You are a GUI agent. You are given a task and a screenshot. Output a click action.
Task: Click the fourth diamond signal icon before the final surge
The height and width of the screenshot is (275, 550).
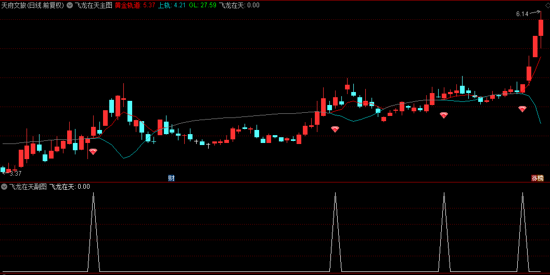(x=522, y=109)
